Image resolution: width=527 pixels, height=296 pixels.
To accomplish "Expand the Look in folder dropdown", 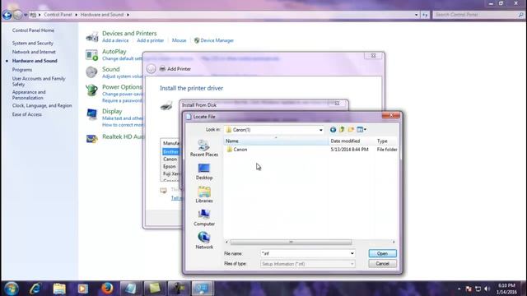I will 320,130.
